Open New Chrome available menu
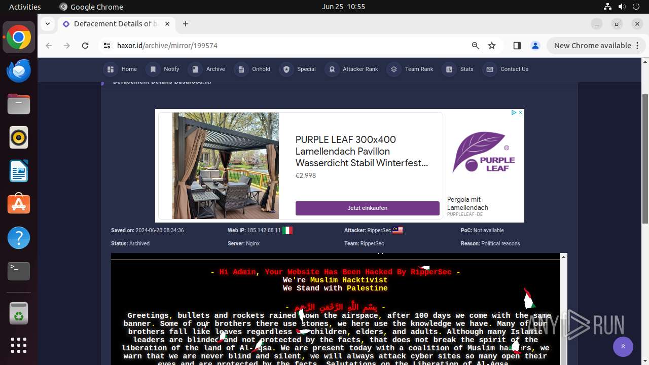Image resolution: width=649 pixels, height=365 pixels. click(x=596, y=46)
